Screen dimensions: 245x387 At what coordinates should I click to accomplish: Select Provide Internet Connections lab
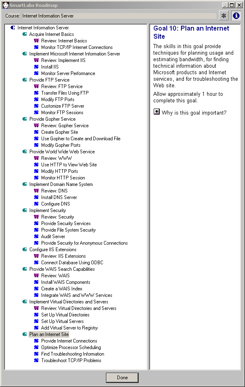point(69,341)
